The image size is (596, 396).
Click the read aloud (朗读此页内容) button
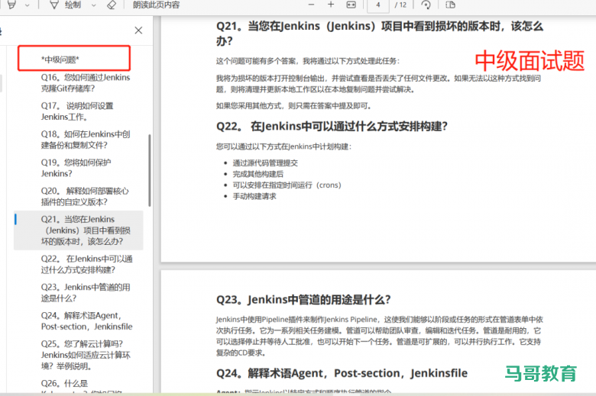(x=157, y=5)
